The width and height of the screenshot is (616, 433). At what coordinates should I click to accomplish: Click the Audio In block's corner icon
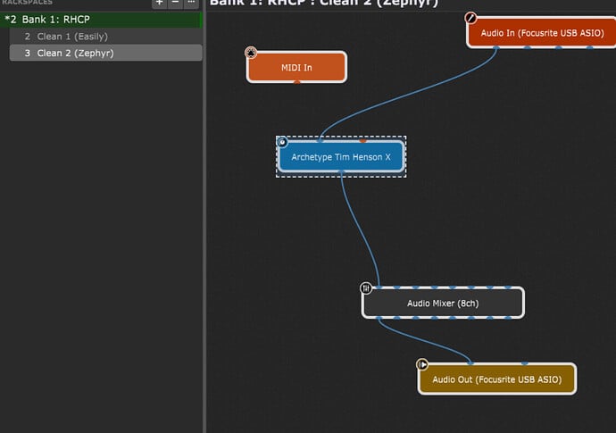tap(471, 18)
